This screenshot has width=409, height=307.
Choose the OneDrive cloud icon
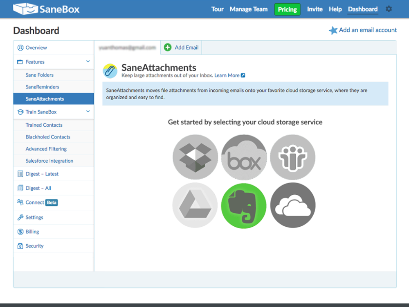pyautogui.click(x=292, y=205)
